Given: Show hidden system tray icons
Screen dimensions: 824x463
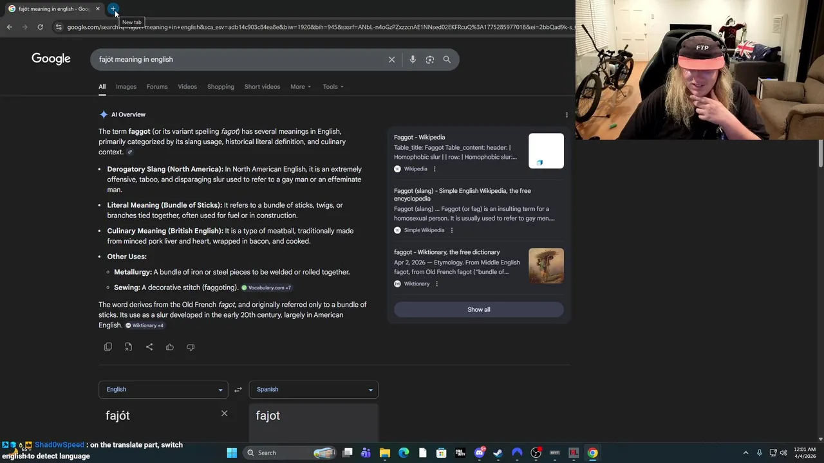Looking at the screenshot, I should (x=745, y=453).
